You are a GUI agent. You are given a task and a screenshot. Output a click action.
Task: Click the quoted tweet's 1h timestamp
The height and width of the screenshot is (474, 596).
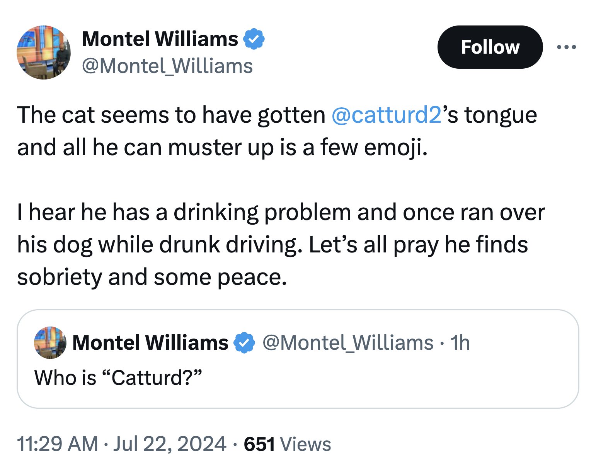pos(460,343)
